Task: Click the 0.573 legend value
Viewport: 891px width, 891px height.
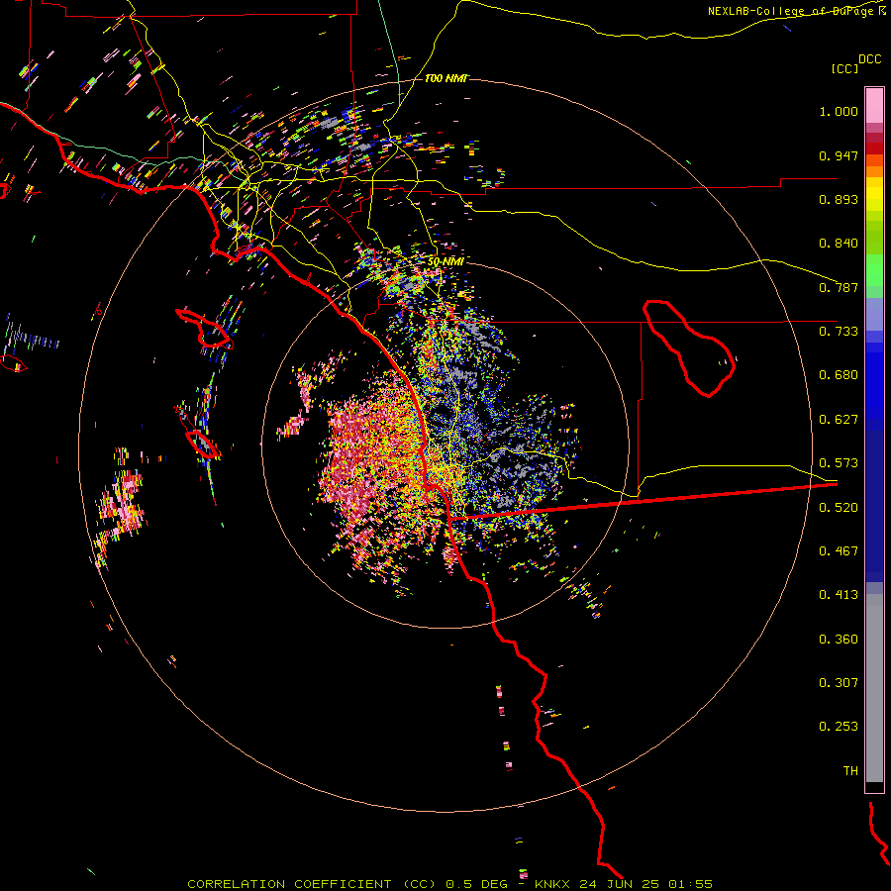Action: coord(839,463)
